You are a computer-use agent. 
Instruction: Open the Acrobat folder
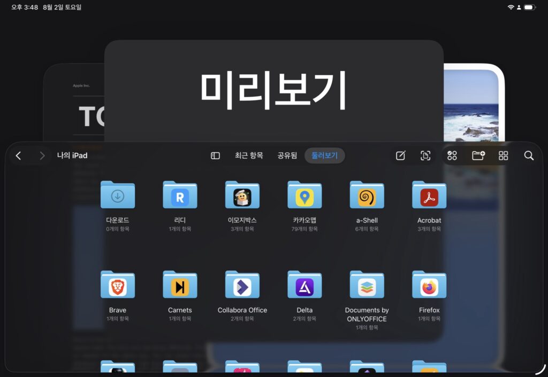click(429, 195)
